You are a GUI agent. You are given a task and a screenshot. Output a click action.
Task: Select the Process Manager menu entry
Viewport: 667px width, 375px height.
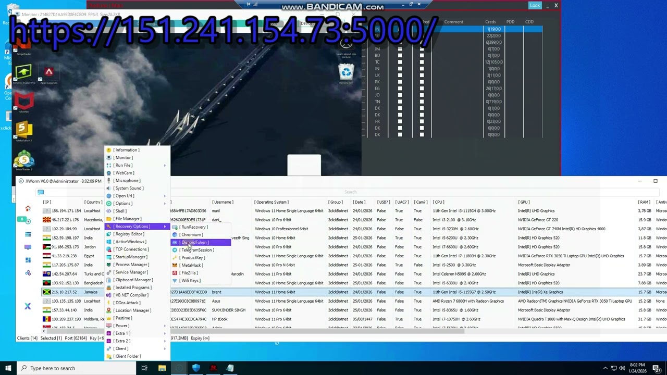(x=138, y=265)
